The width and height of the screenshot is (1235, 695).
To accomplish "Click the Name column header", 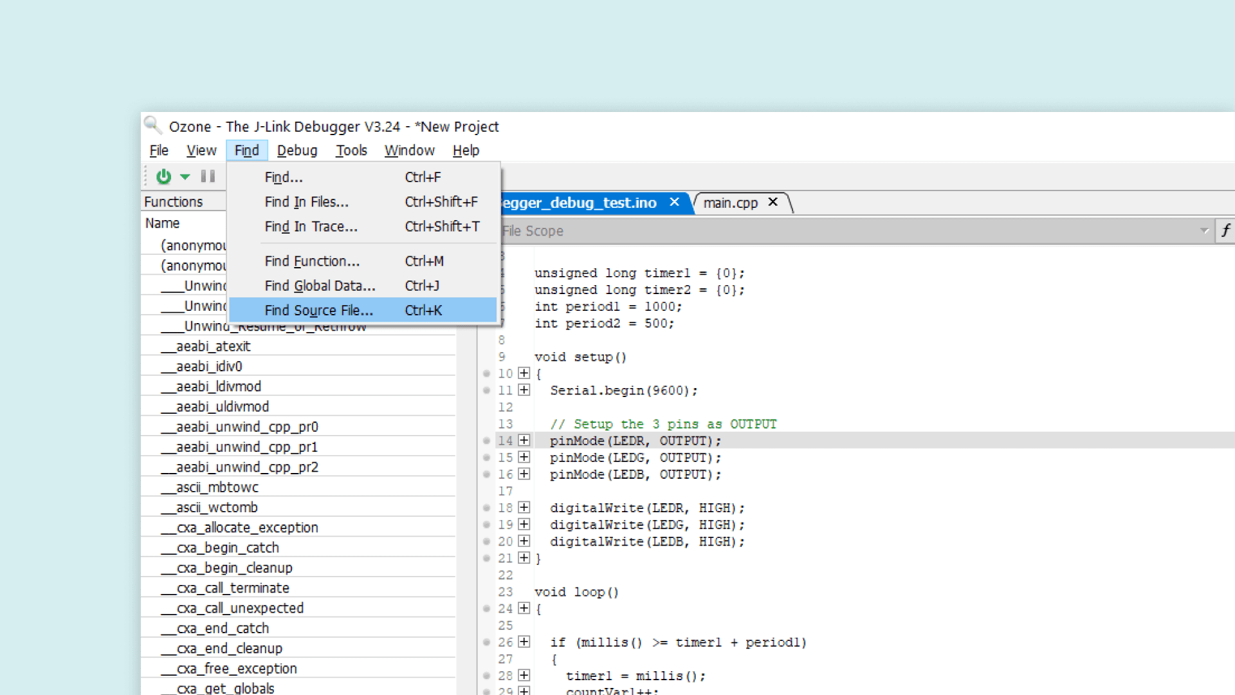I will pos(162,223).
